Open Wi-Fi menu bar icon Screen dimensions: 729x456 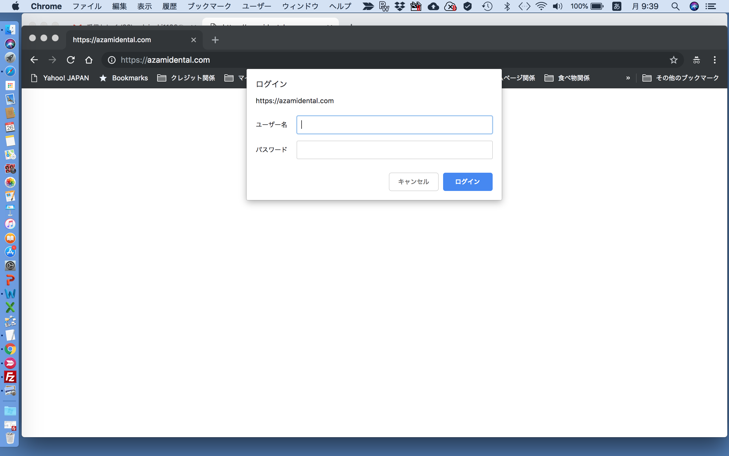(x=541, y=6)
